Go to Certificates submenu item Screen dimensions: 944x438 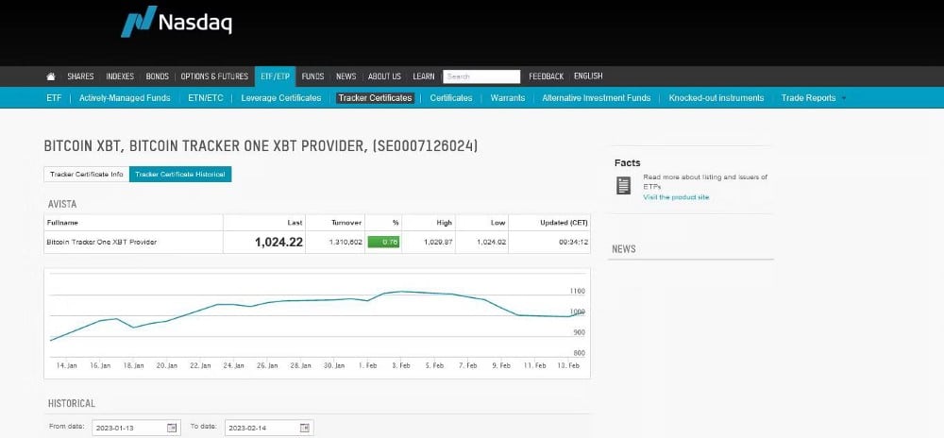pyautogui.click(x=451, y=97)
